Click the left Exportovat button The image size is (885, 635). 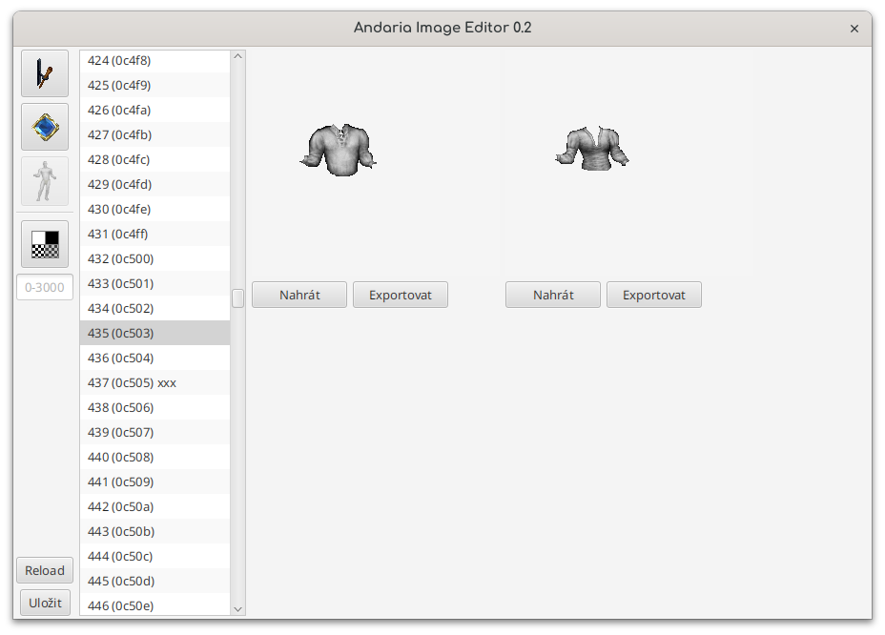401,295
